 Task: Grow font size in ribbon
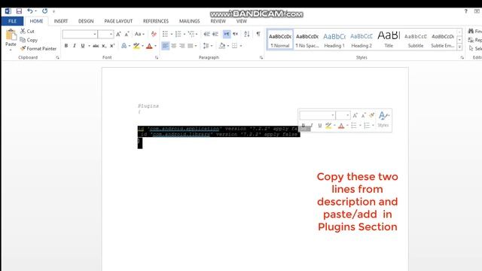[x=118, y=34]
